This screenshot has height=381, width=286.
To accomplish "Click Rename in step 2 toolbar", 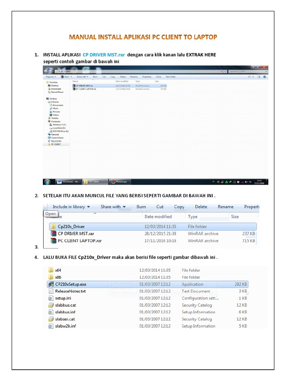I will [x=226, y=207].
